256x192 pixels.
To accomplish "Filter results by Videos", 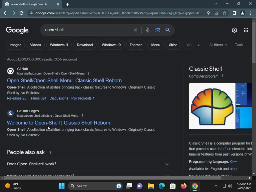I will 35,45.
